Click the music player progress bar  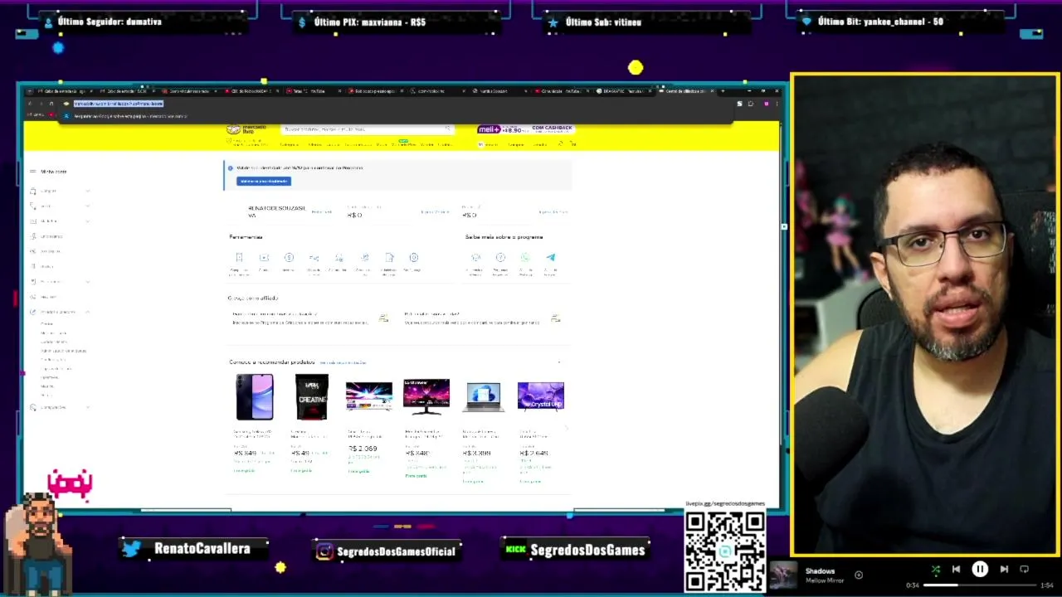(x=981, y=585)
